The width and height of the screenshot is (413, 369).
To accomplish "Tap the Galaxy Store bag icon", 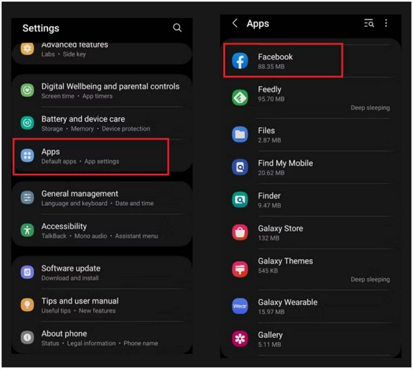I will point(240,233).
